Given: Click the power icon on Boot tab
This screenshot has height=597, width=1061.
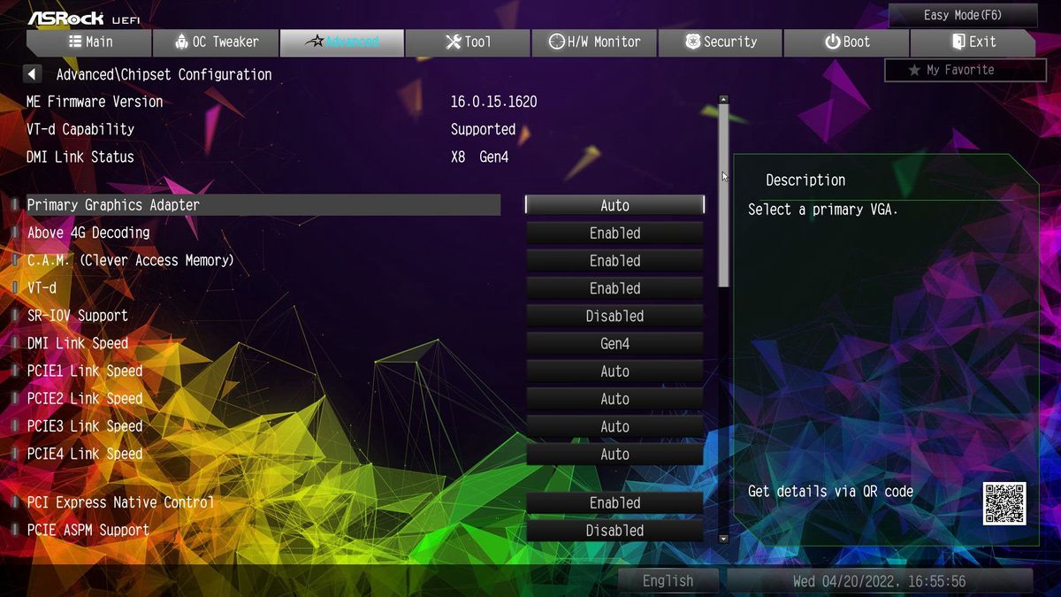Looking at the screenshot, I should (832, 42).
